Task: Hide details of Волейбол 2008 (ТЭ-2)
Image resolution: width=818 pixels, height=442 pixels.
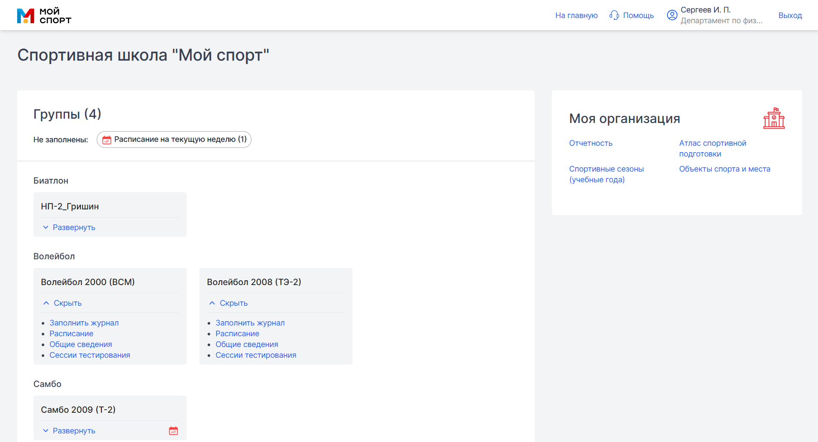Action: pyautogui.click(x=233, y=303)
